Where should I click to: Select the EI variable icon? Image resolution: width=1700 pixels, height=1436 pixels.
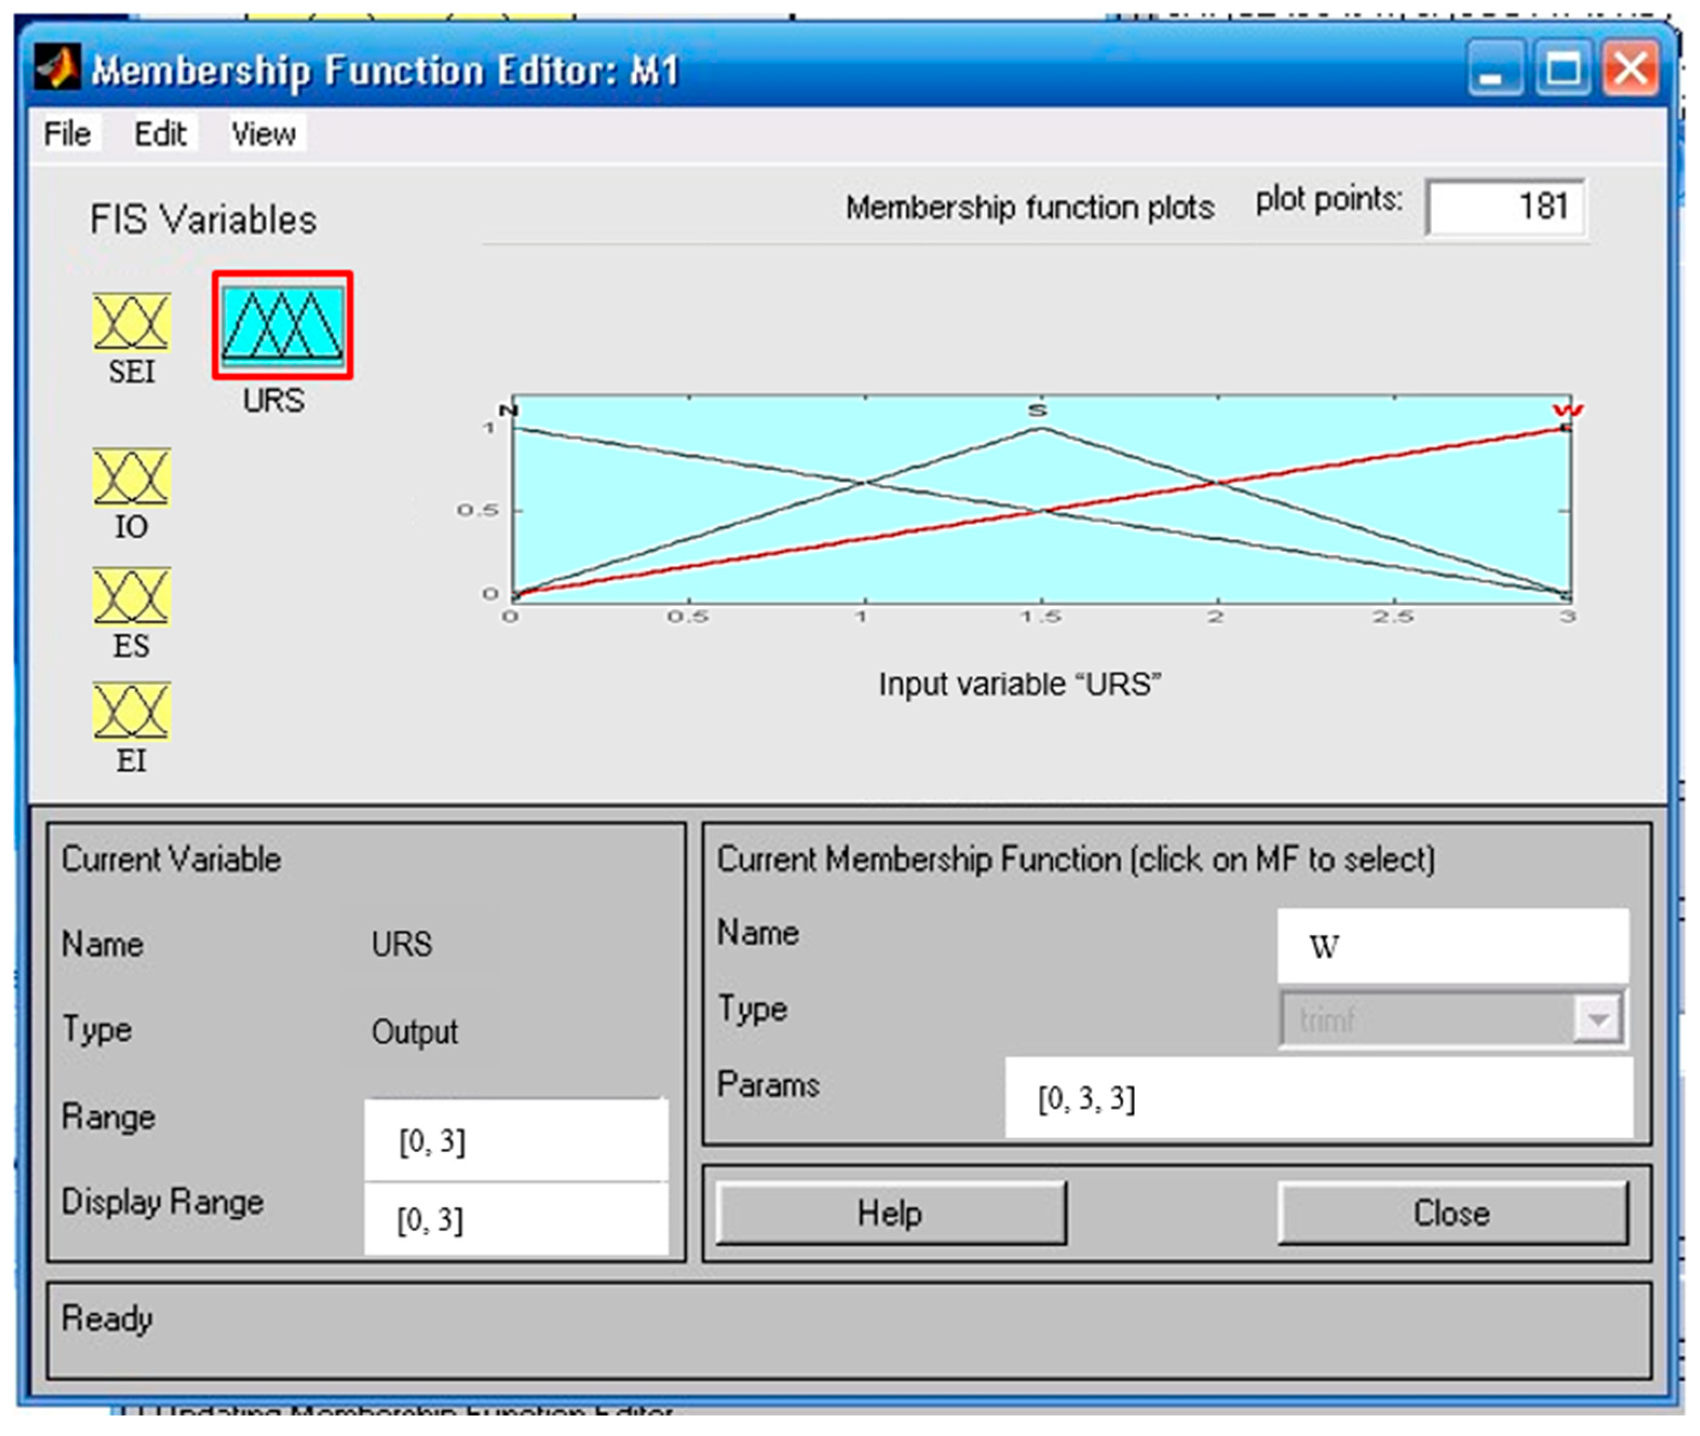(x=131, y=711)
